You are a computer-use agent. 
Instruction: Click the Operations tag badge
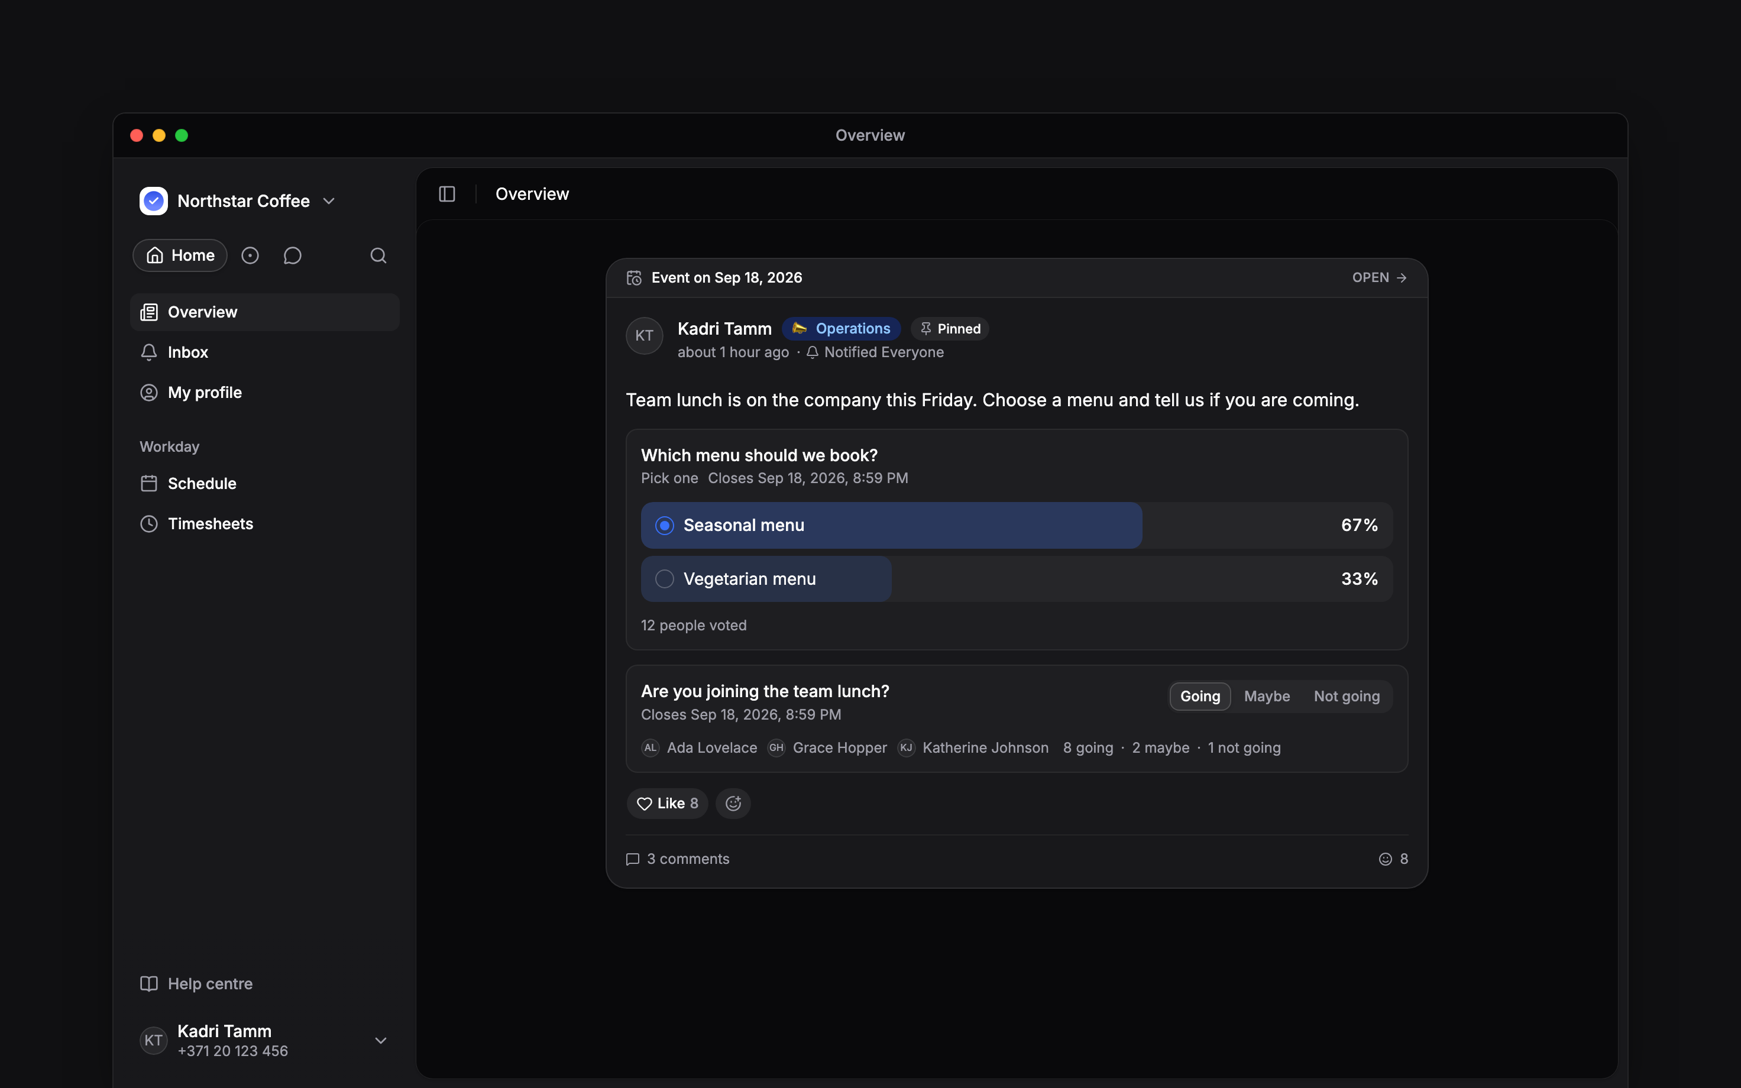pos(841,329)
